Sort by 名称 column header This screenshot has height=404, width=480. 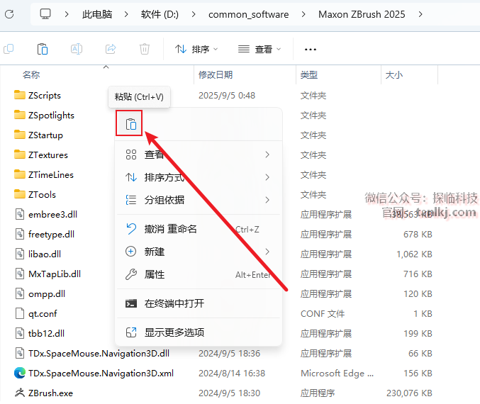tap(31, 74)
